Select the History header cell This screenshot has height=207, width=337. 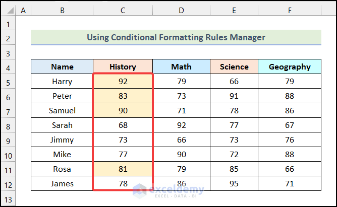click(x=123, y=66)
